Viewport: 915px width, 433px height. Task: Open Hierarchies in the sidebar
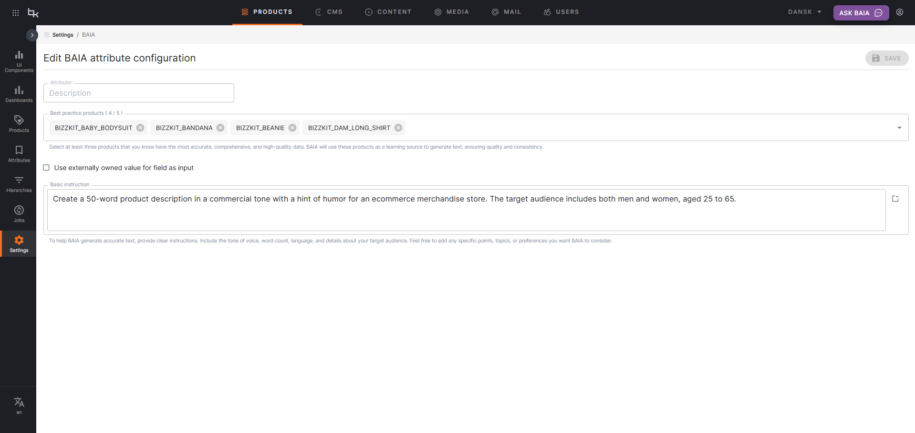[x=19, y=184]
